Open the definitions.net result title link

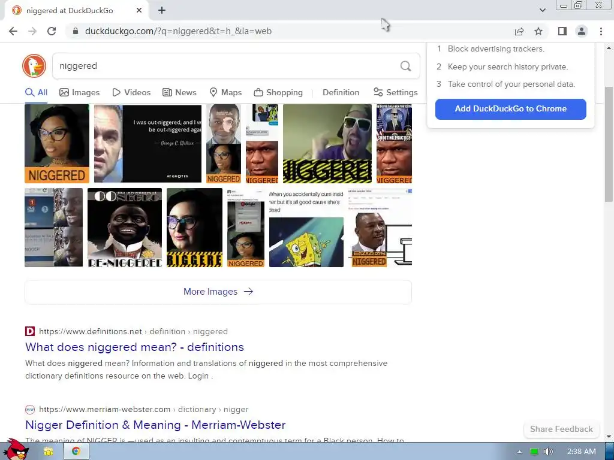coord(134,347)
